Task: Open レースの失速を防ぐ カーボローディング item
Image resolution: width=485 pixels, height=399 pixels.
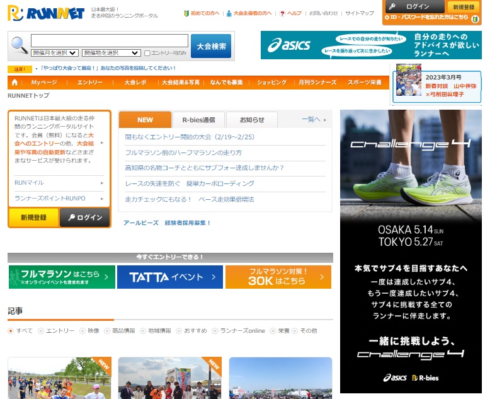Action: point(190,183)
